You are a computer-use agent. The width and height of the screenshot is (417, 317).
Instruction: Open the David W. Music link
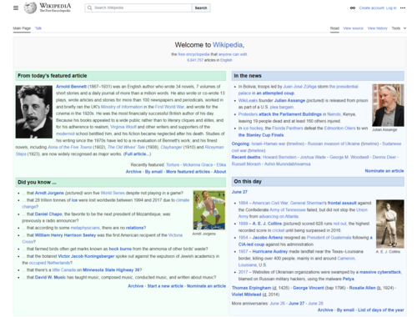(50, 277)
